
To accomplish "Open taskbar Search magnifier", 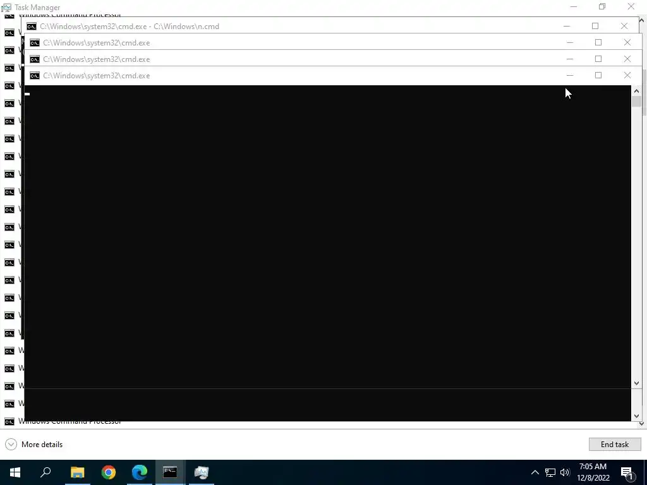I will click(x=45, y=472).
